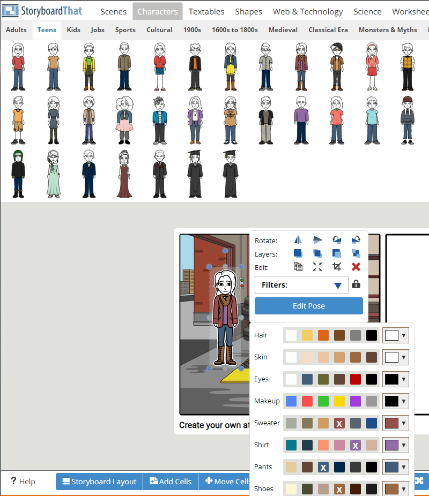Open the Scenes tab
This screenshot has width=429, height=496.
[114, 11]
